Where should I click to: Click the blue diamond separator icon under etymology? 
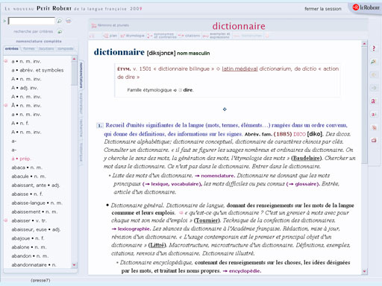pyautogui.click(x=225, y=109)
